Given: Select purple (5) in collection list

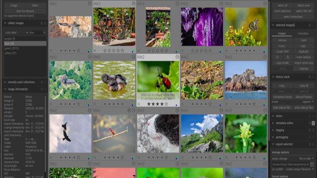Looking at the screenshot, I should click(x=25, y=39).
